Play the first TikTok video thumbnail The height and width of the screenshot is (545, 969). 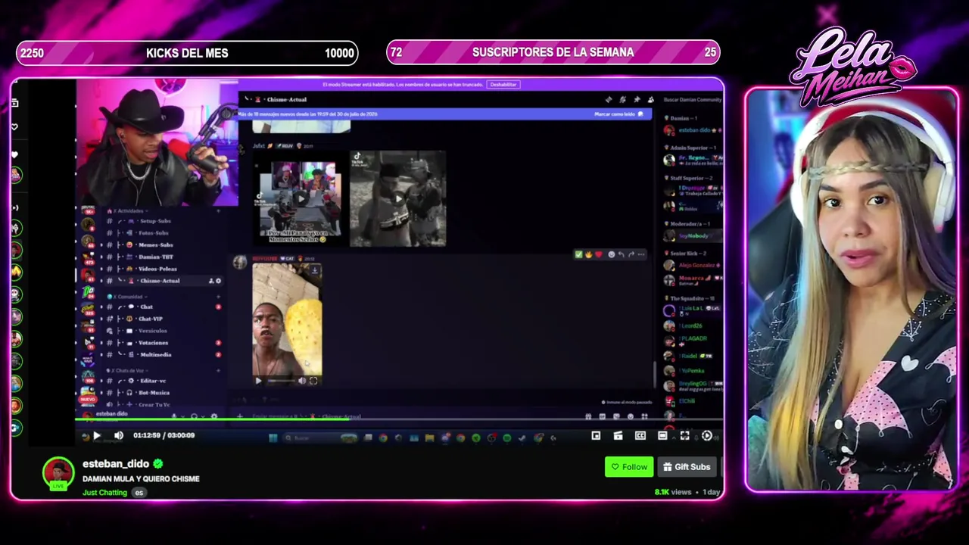tap(300, 199)
